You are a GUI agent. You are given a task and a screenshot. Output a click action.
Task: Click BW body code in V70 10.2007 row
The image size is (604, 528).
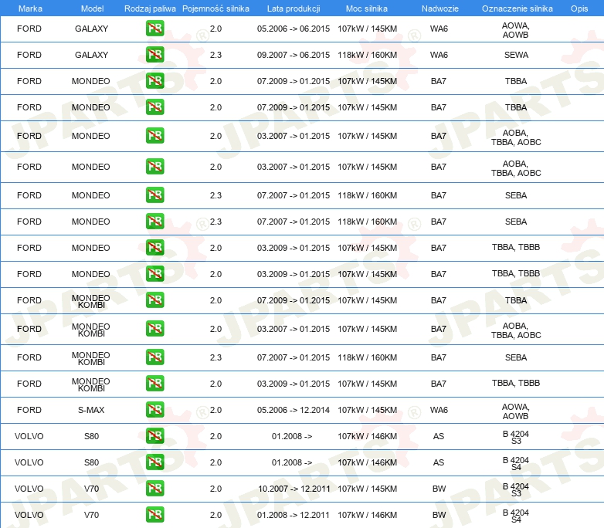(x=439, y=489)
